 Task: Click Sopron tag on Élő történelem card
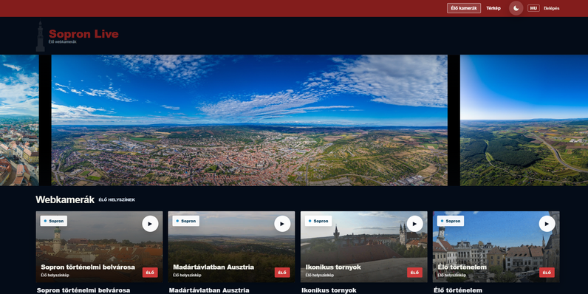pyautogui.click(x=451, y=221)
